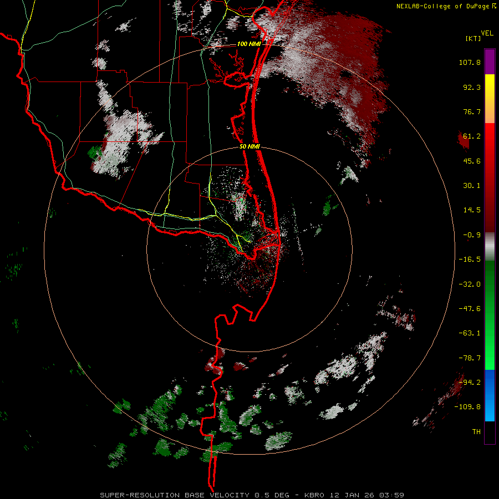Select the -109.8 legend value

click(467, 407)
